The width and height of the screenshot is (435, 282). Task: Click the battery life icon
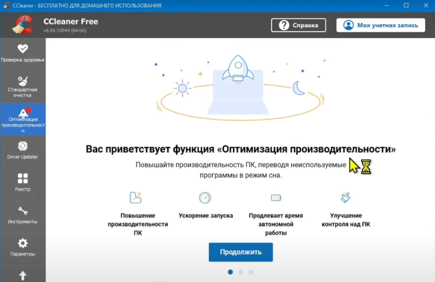click(x=276, y=197)
